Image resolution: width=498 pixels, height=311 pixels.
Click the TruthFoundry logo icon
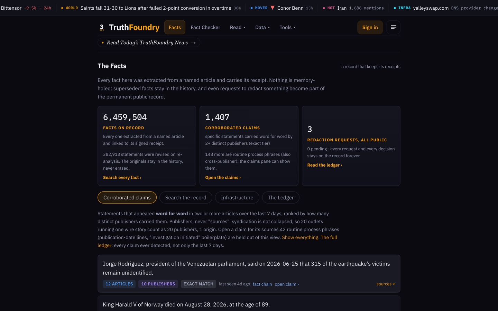[102, 27]
